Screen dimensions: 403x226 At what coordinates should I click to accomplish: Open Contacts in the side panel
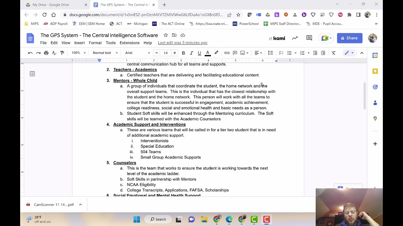[375, 103]
